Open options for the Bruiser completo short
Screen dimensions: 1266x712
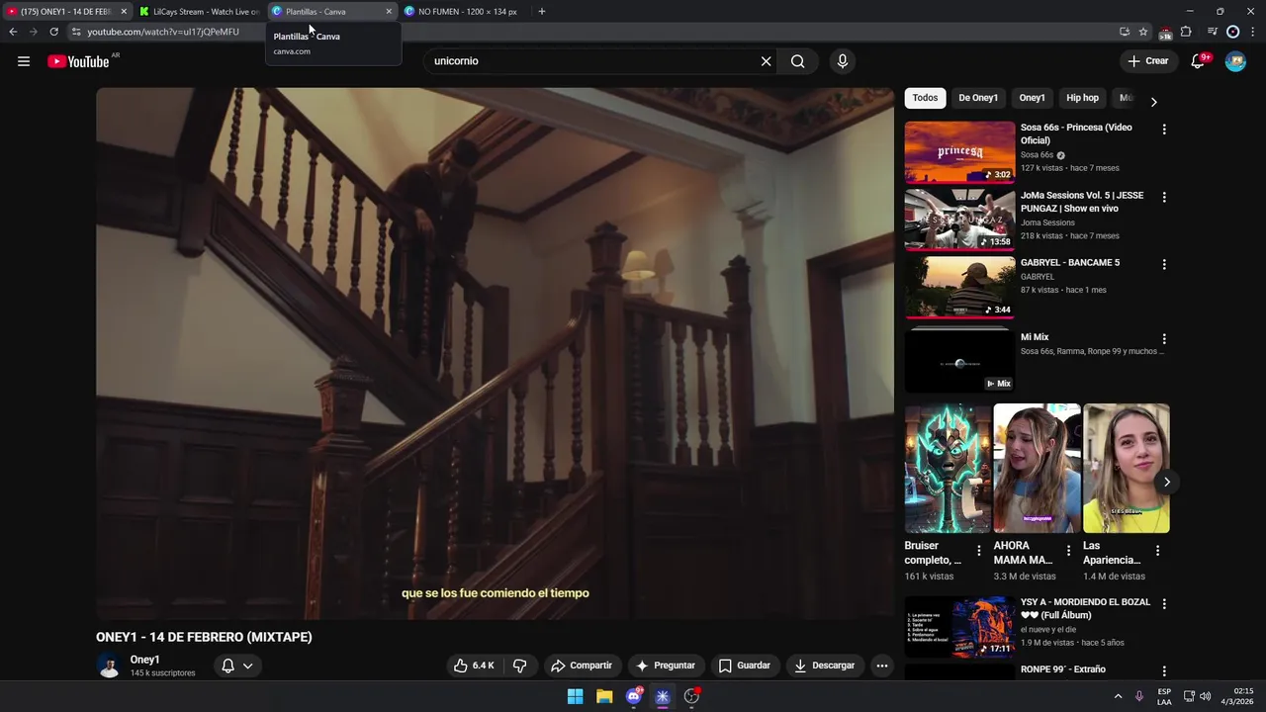coord(979,551)
